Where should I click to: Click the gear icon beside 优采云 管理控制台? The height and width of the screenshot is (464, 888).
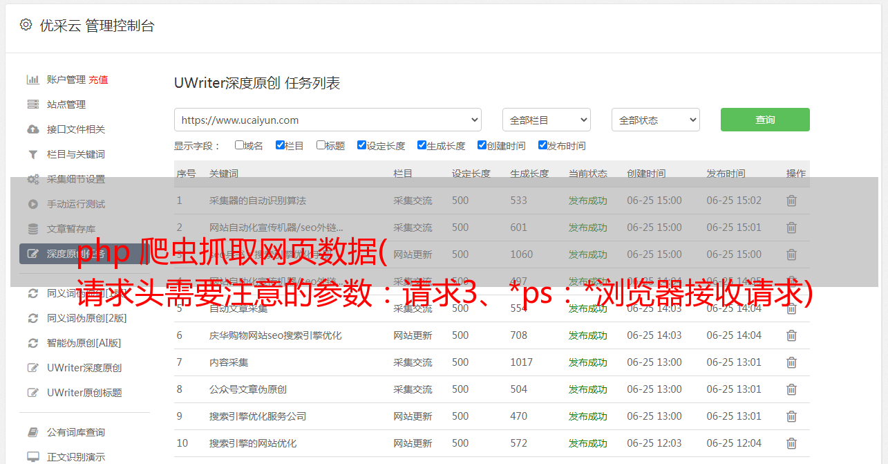26,25
